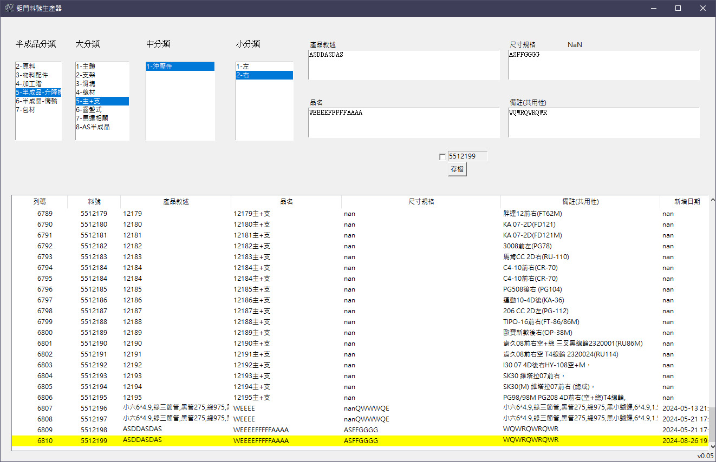Click the 列碼 column header

(x=40, y=202)
